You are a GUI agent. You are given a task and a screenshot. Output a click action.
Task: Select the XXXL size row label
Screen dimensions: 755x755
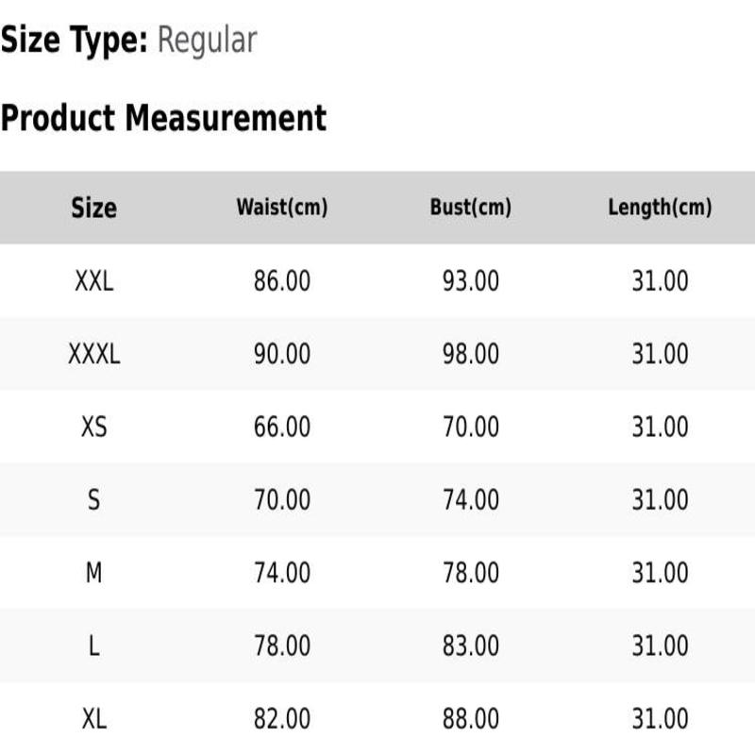[x=93, y=355]
